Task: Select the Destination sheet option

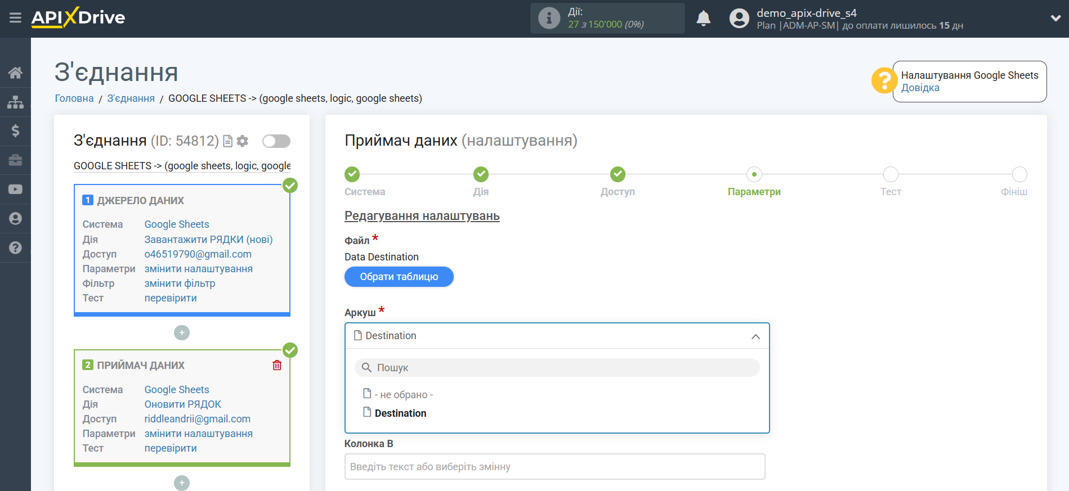Action: tap(400, 413)
